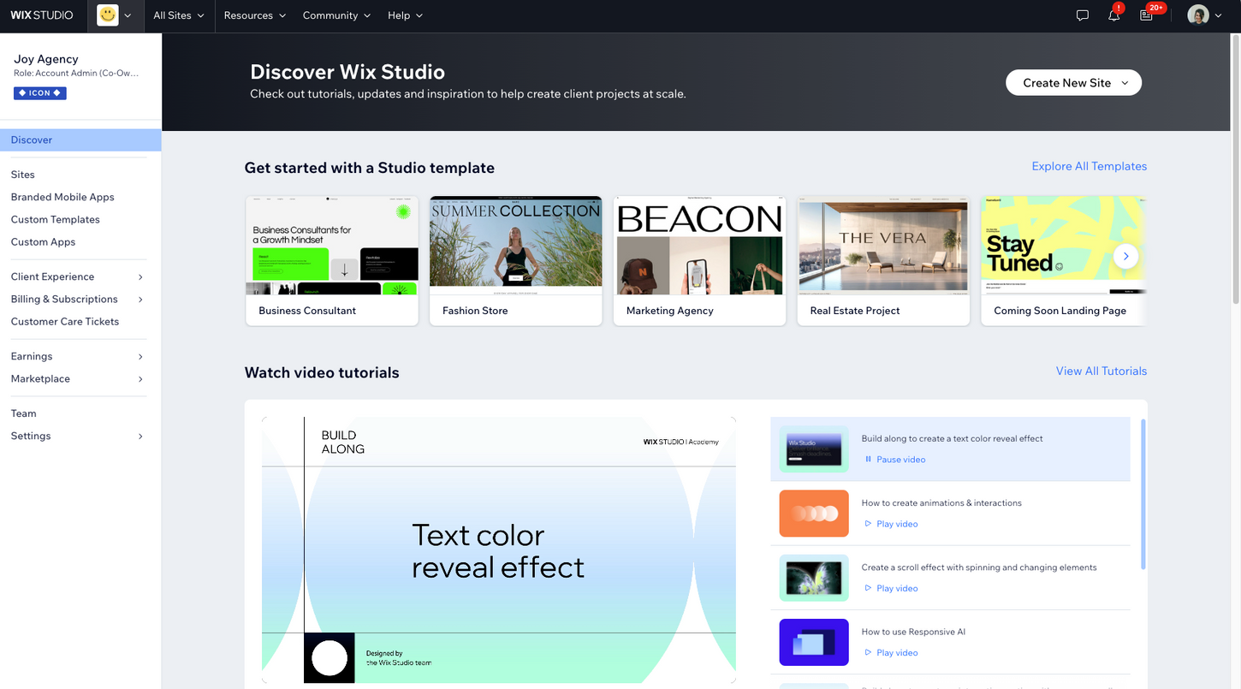Open the Business Consultant template

click(332, 260)
